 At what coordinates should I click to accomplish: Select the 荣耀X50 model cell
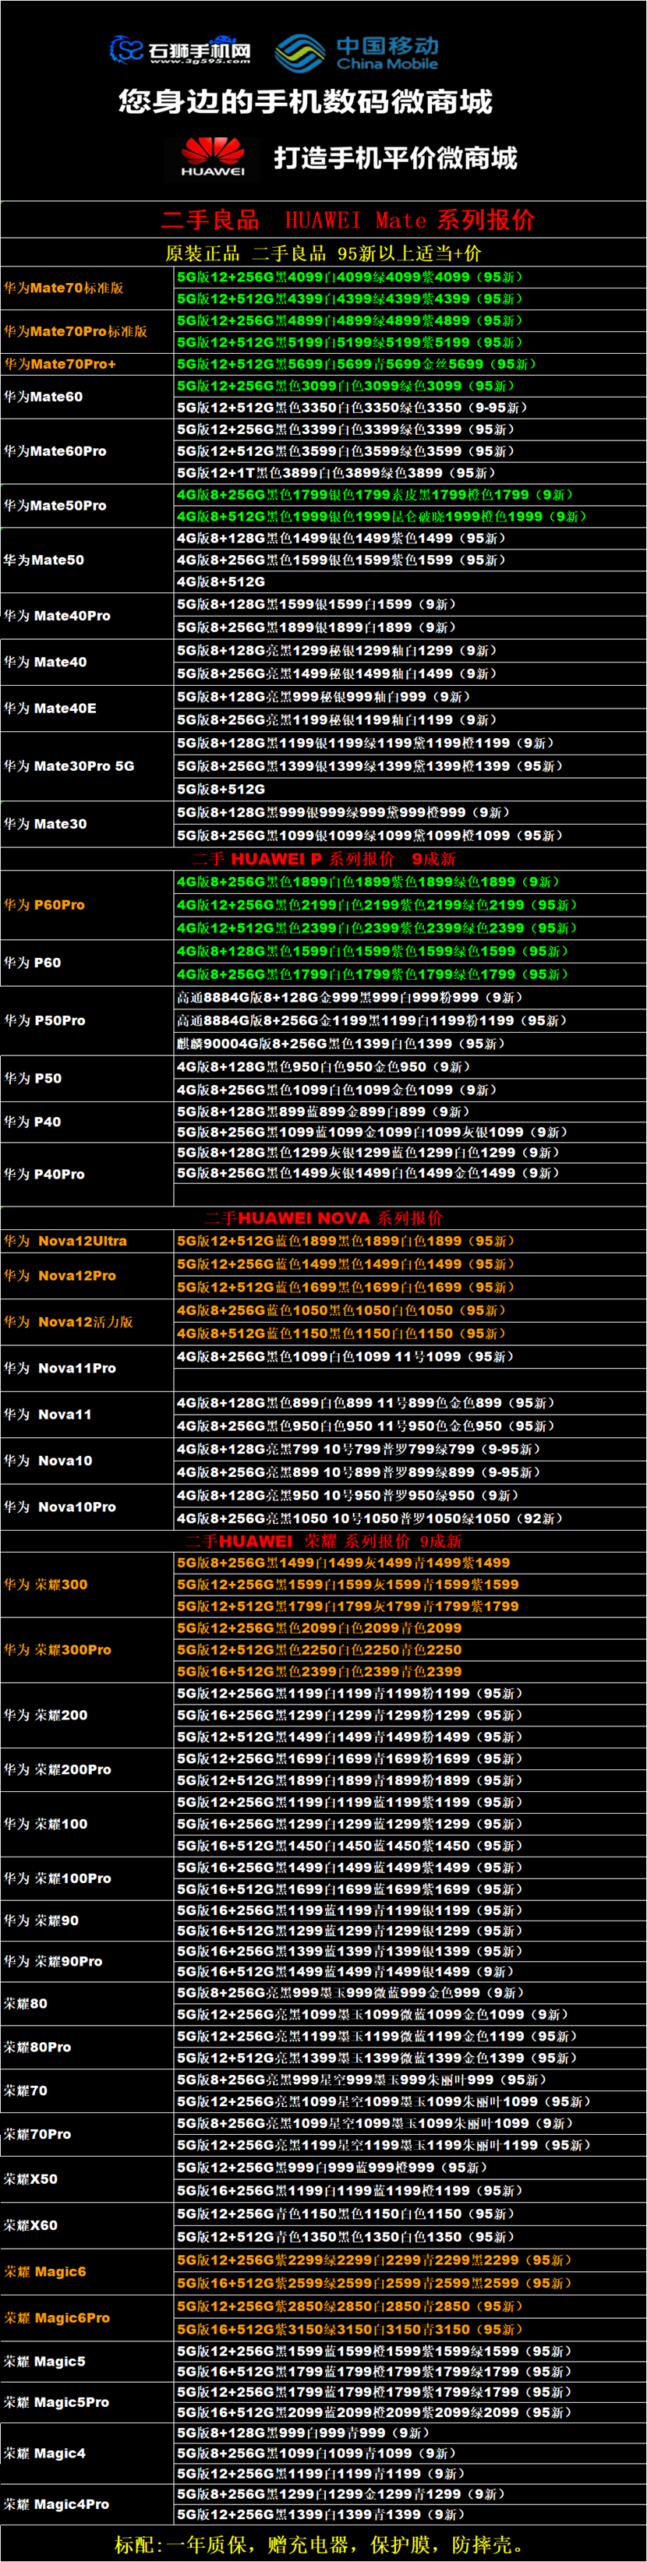pos(87,2179)
